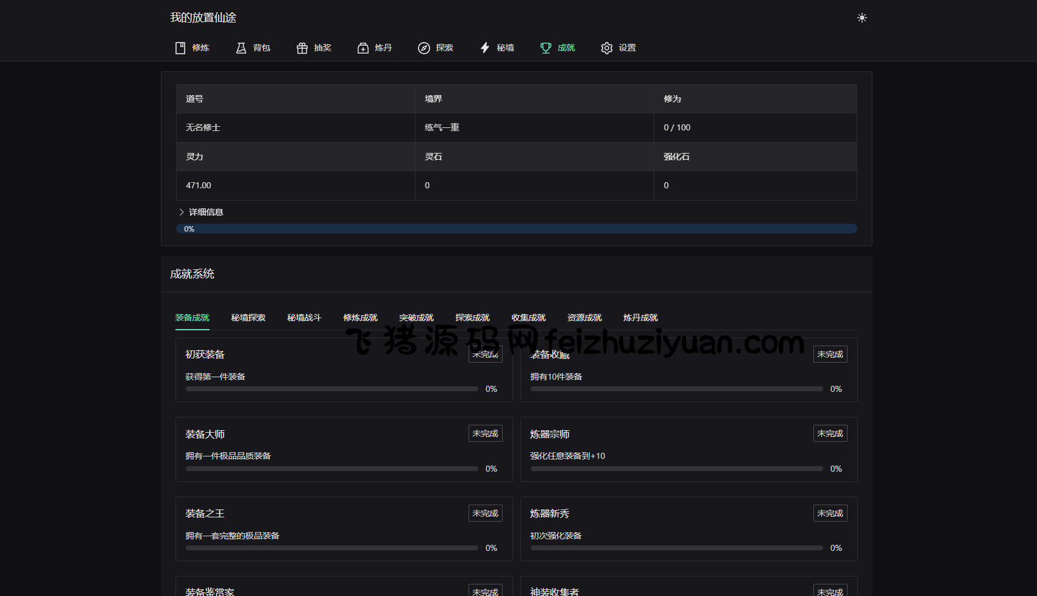1037x596 pixels.
Task: Switch to the 突破成就 tab
Action: click(x=416, y=318)
